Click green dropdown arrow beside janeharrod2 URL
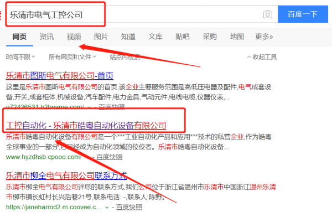This screenshot has height=217, width=332. [x=107, y=208]
